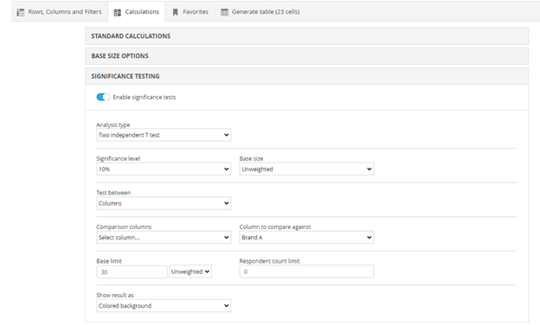Image resolution: width=540 pixels, height=325 pixels.
Task: Open the Significance level dropdown
Action: (164, 169)
